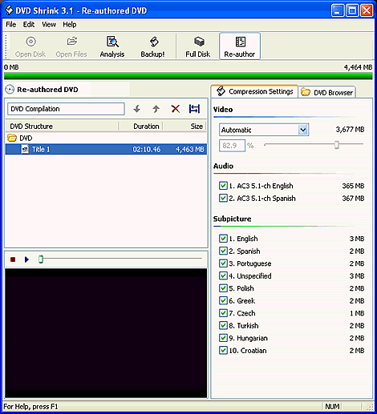Screen dimensions: 377x414
Task: Select the Re-author toolbar button
Action: pos(240,46)
